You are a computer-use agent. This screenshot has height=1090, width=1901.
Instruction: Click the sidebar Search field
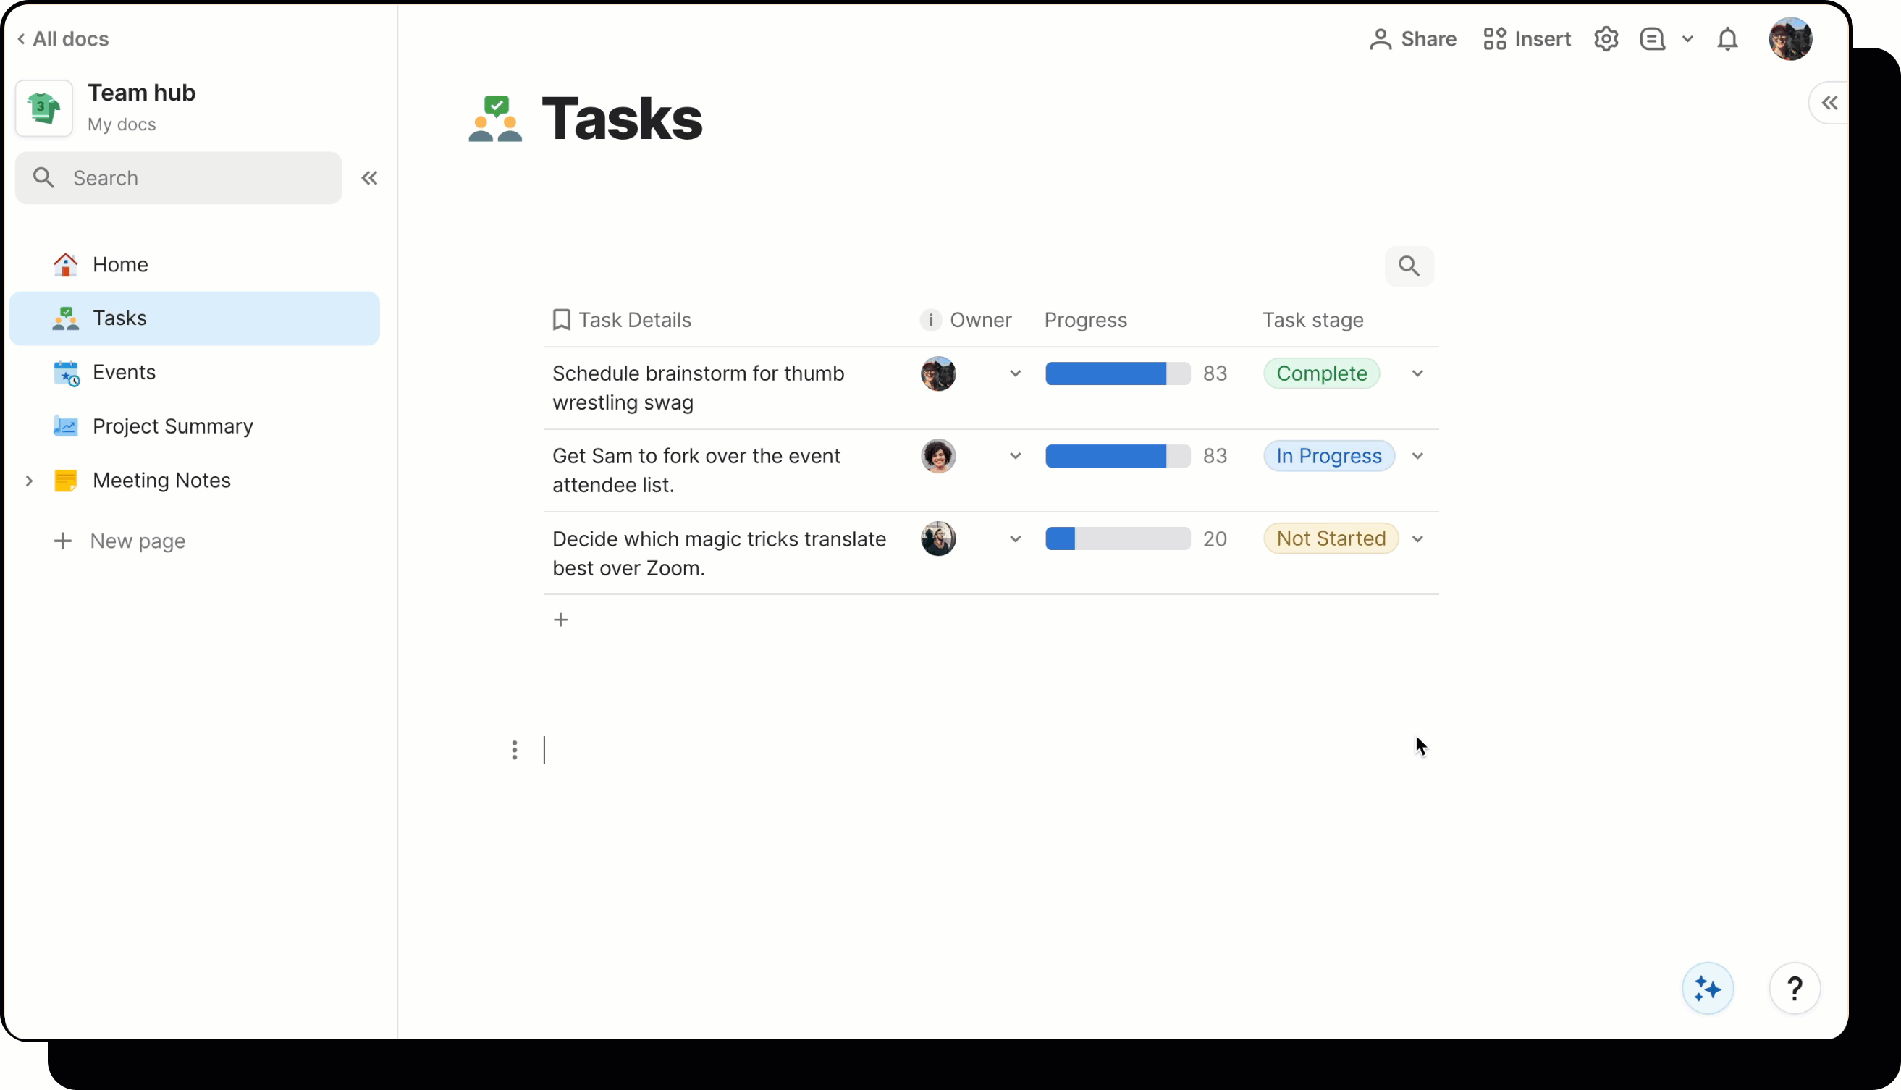[x=178, y=178]
